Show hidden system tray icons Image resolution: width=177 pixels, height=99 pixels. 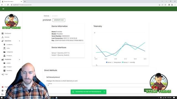tap(158, 98)
